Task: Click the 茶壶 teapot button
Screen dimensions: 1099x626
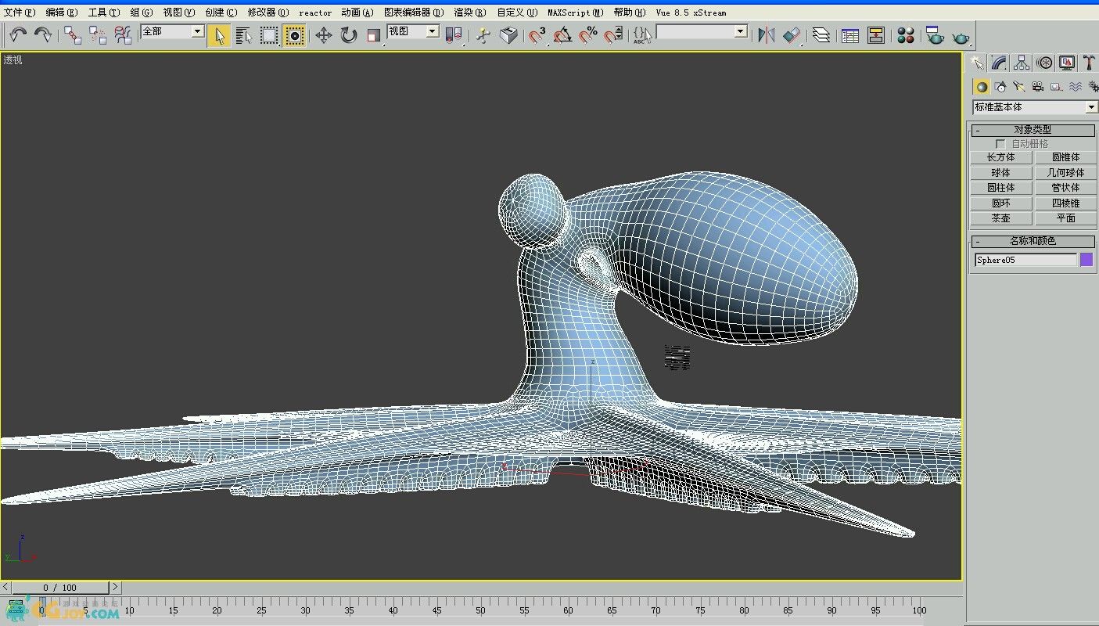Action: click(x=1001, y=218)
